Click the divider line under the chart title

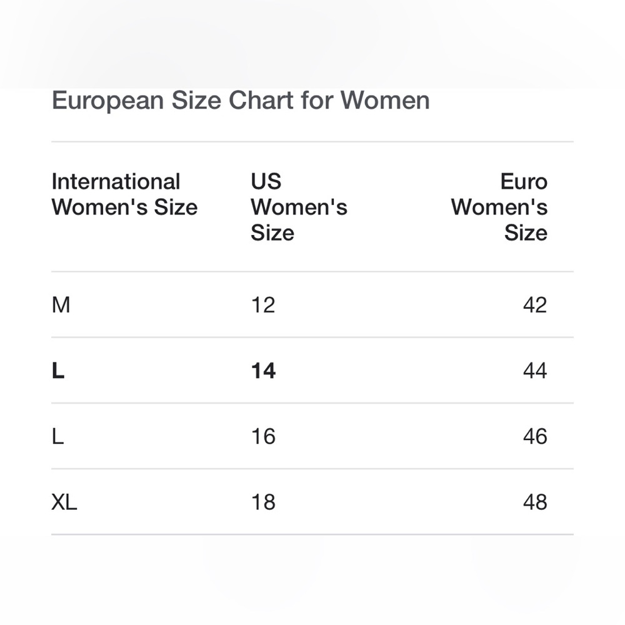coord(312,141)
